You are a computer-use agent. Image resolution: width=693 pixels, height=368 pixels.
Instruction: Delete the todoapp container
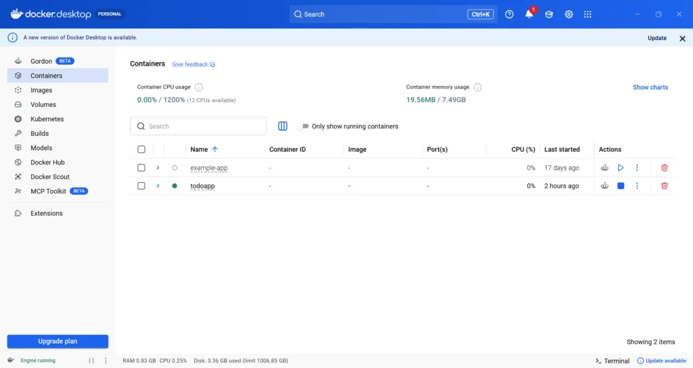point(665,186)
